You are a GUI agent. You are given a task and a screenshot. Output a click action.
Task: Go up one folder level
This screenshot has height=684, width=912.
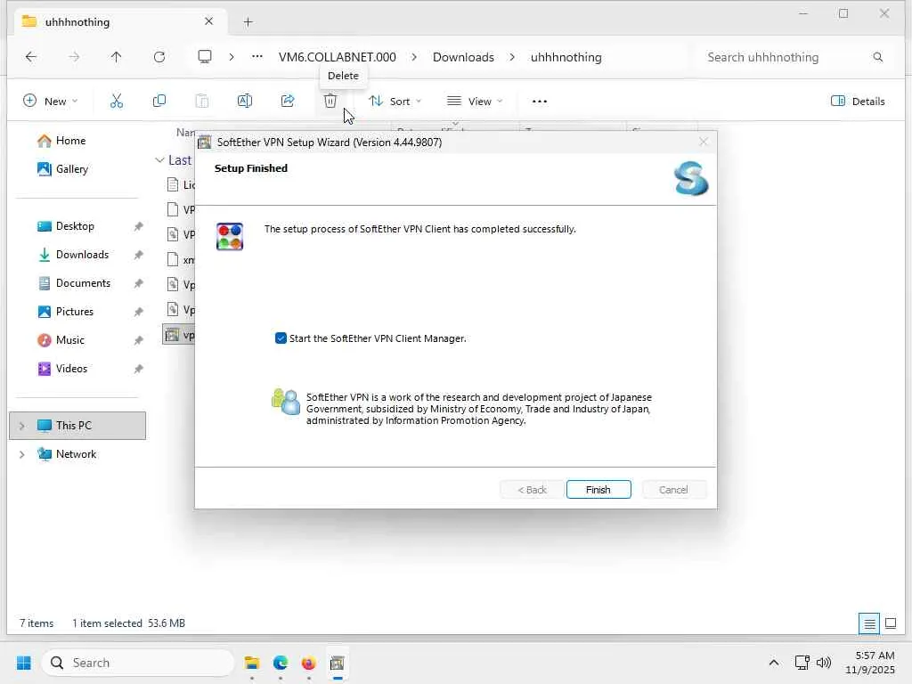click(117, 57)
